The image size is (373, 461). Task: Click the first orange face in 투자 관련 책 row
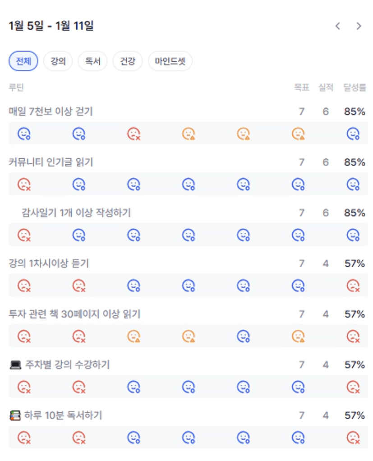tap(134, 336)
